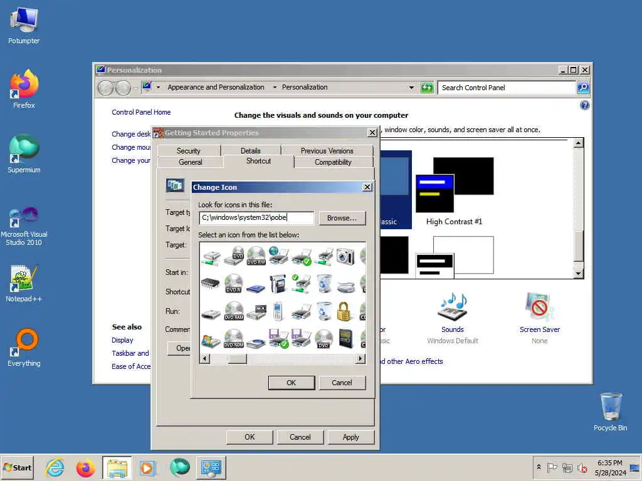The height and width of the screenshot is (481, 642).
Task: Open the Notepad++ desktop shortcut
Action: click(x=24, y=284)
